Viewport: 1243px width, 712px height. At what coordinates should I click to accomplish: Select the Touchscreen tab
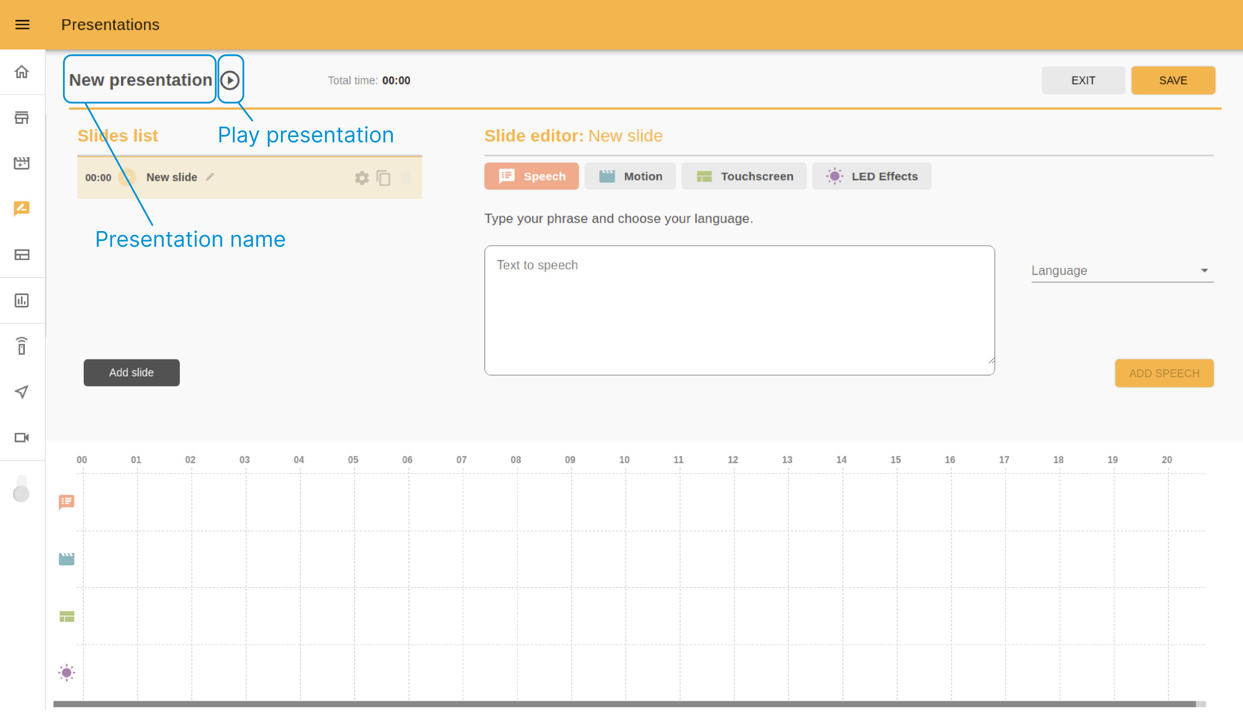click(x=744, y=176)
